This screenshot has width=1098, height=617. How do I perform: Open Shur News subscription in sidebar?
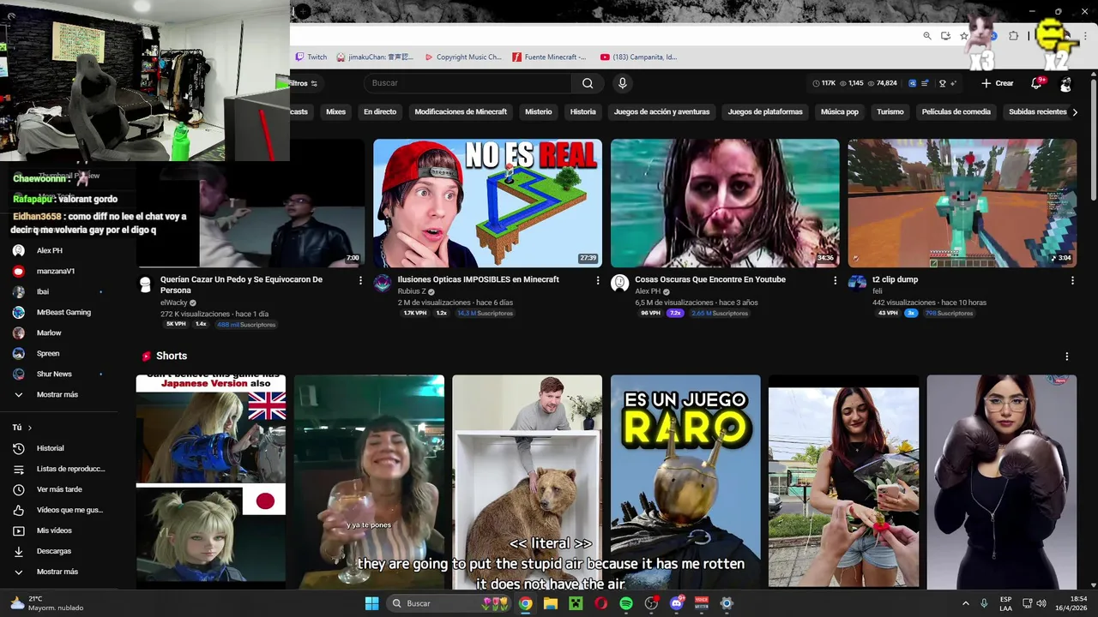pyautogui.click(x=57, y=374)
